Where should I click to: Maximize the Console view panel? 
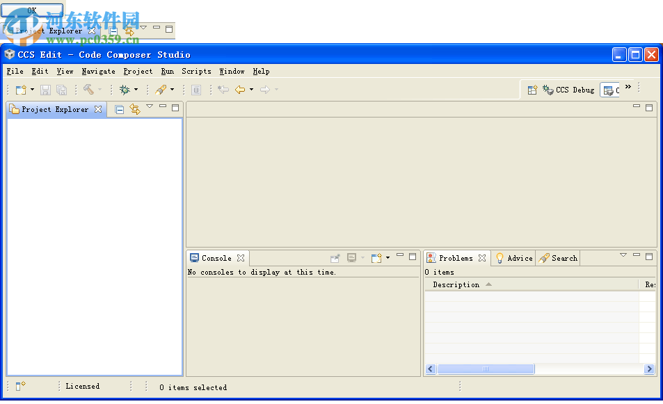[413, 257]
